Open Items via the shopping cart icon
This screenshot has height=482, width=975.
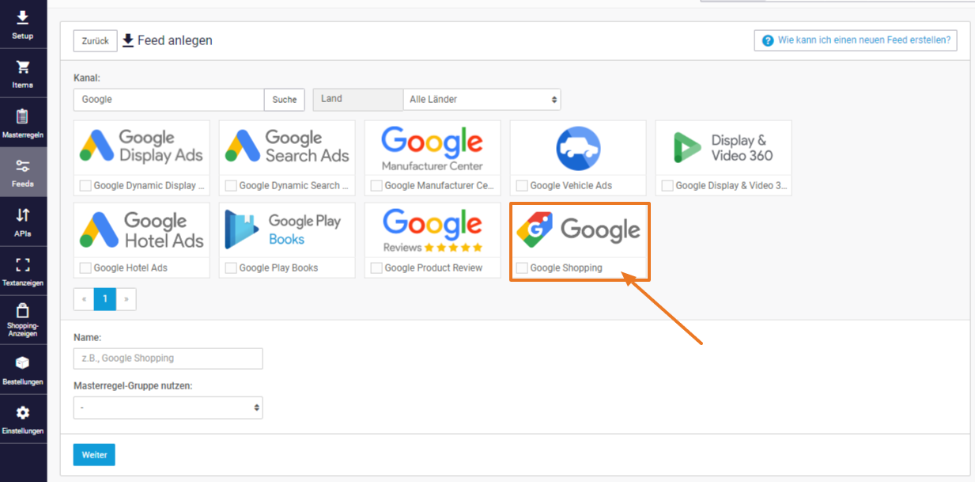23,67
